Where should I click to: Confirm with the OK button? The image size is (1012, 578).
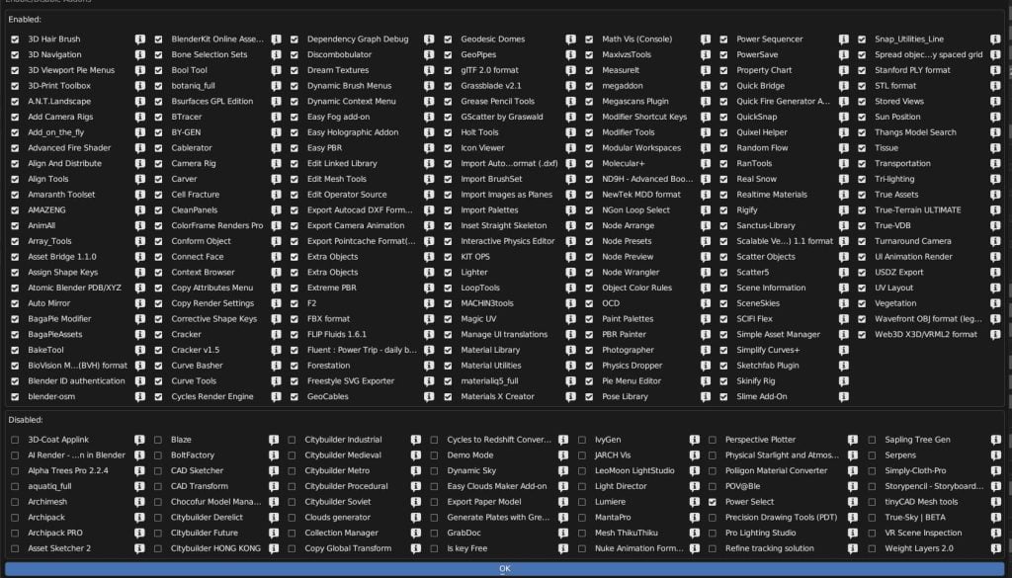(505, 569)
